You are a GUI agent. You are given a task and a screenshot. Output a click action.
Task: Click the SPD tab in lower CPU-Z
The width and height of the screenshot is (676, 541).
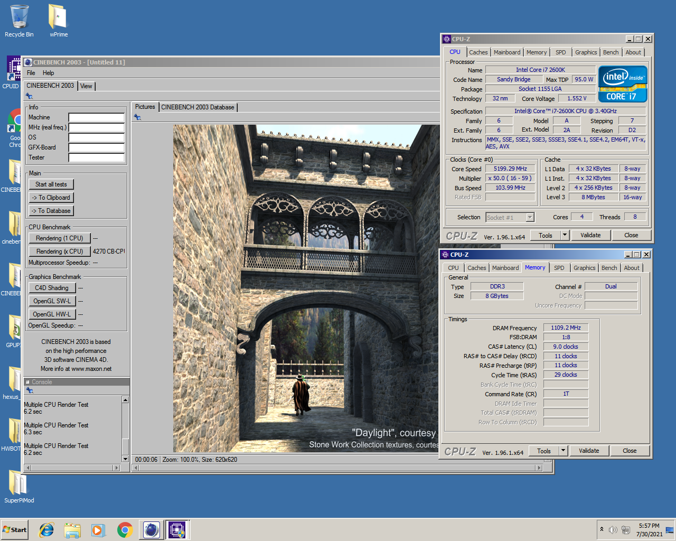(559, 268)
